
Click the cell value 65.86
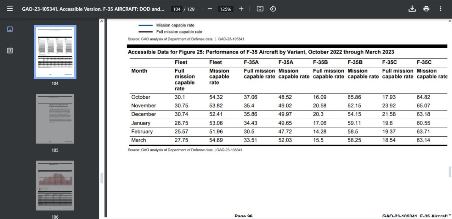click(354, 97)
